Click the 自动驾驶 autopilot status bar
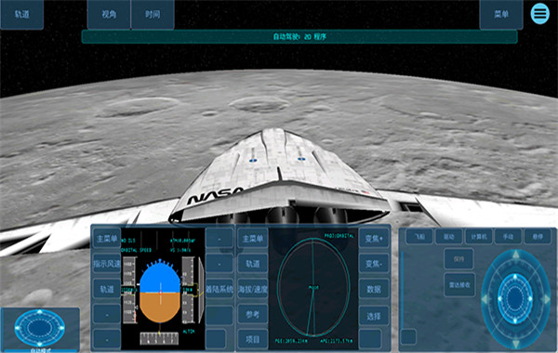 click(299, 36)
